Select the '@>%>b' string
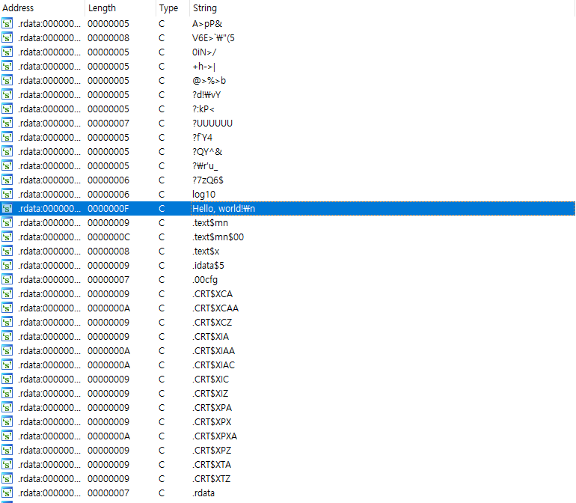576x503 pixels. [209, 81]
